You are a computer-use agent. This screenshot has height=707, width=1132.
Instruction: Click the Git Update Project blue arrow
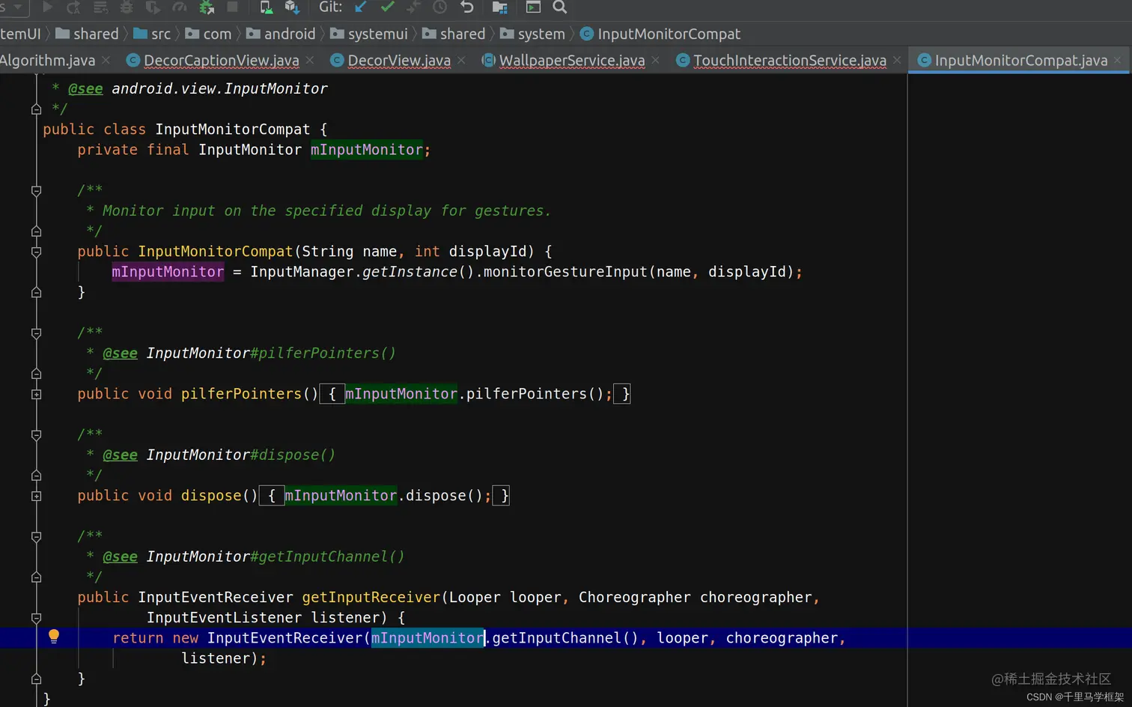(x=361, y=7)
